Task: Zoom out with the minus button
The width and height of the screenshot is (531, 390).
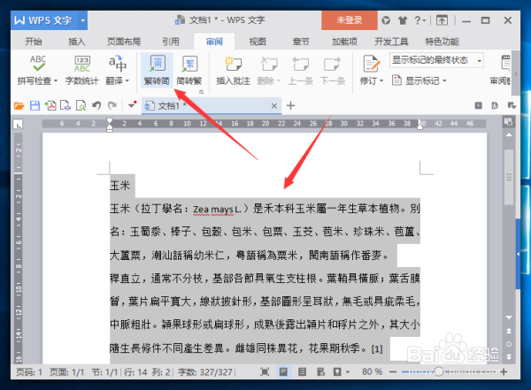Action: pos(393,372)
